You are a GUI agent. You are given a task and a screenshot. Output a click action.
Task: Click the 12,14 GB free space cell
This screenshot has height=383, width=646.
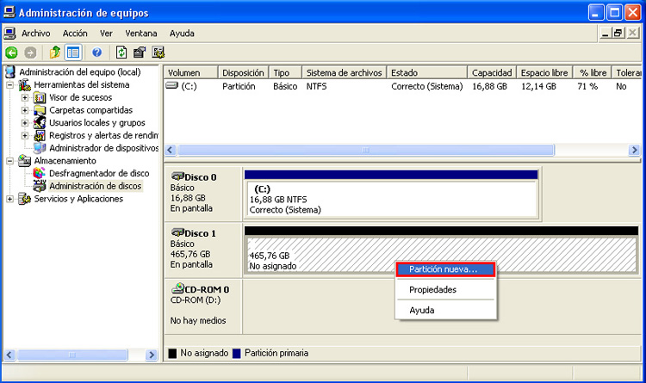tap(538, 86)
